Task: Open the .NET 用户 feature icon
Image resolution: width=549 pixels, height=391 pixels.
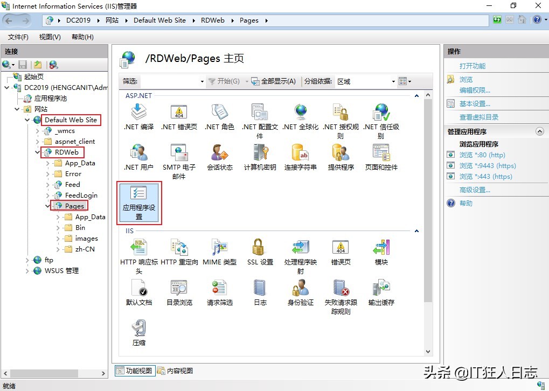Action: click(x=138, y=157)
